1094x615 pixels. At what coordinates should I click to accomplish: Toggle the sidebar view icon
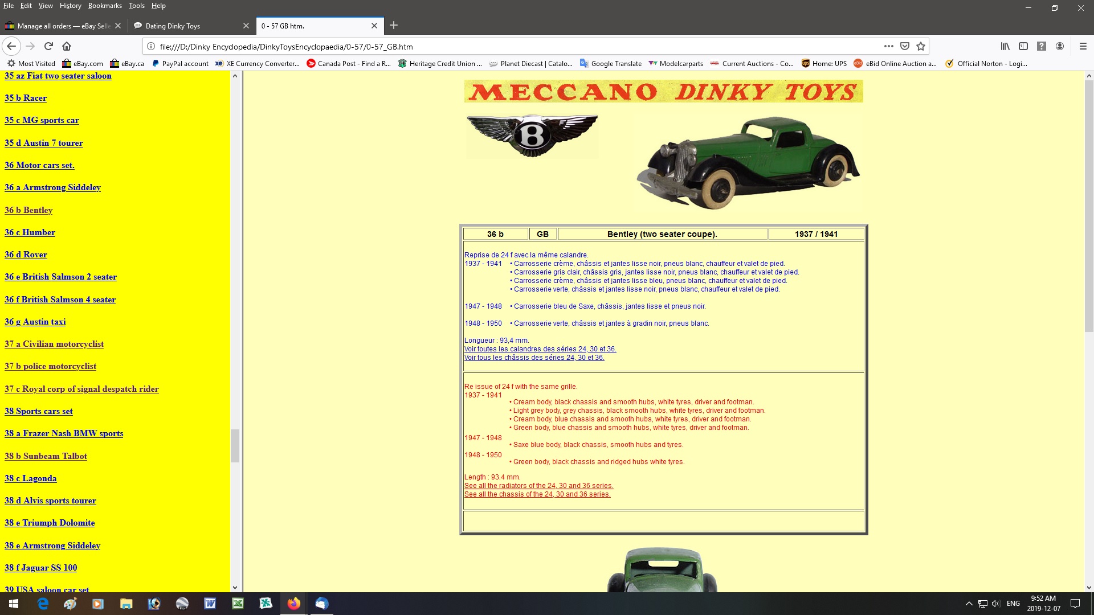coord(1023,46)
